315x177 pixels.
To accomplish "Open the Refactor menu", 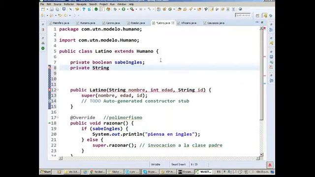I will click(x=69, y=4).
